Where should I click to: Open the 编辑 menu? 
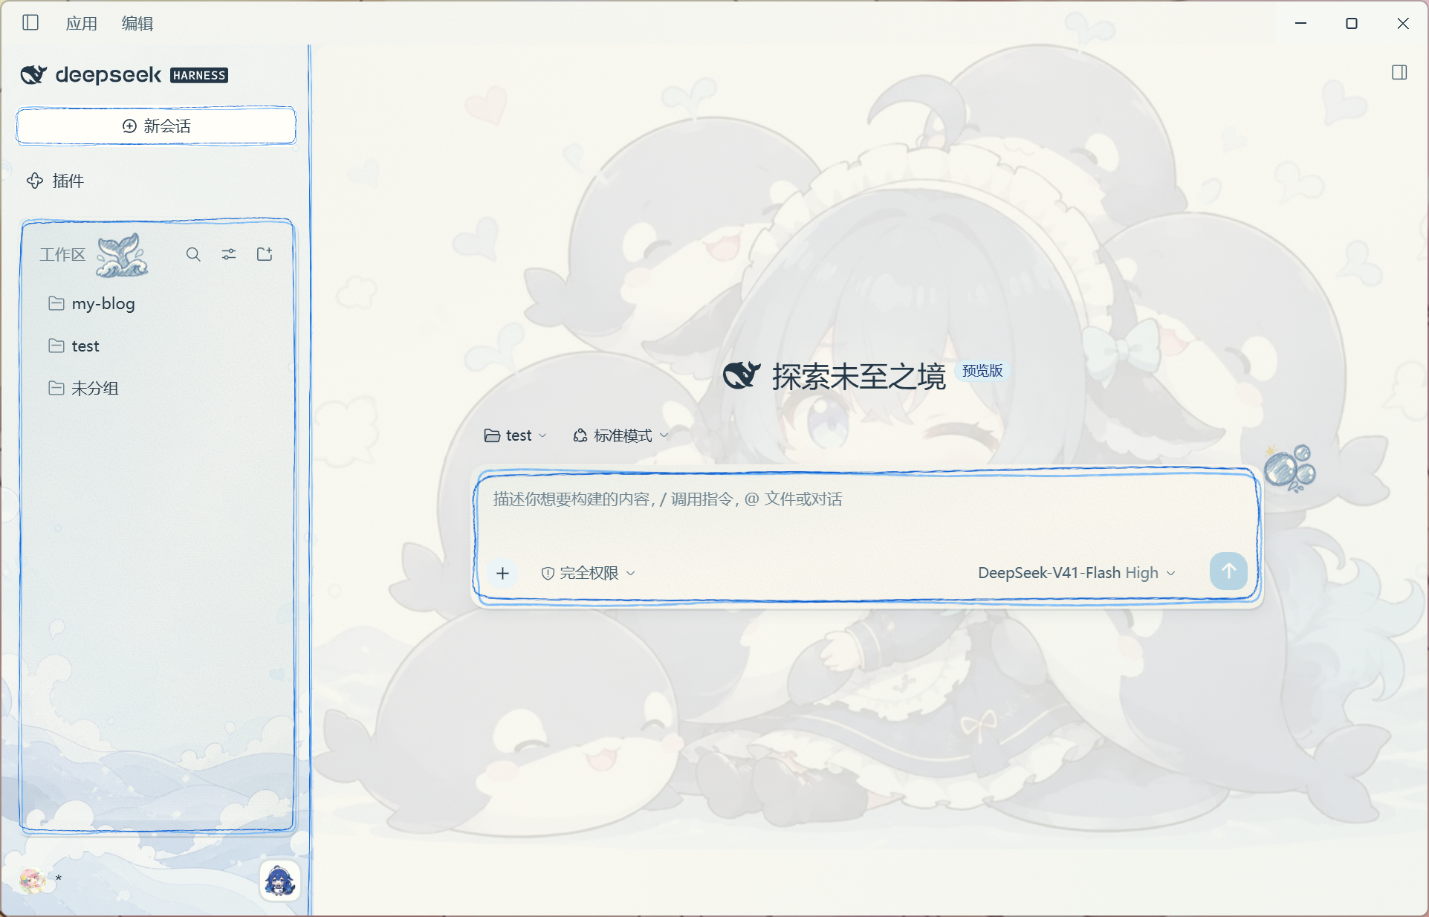pos(137,24)
